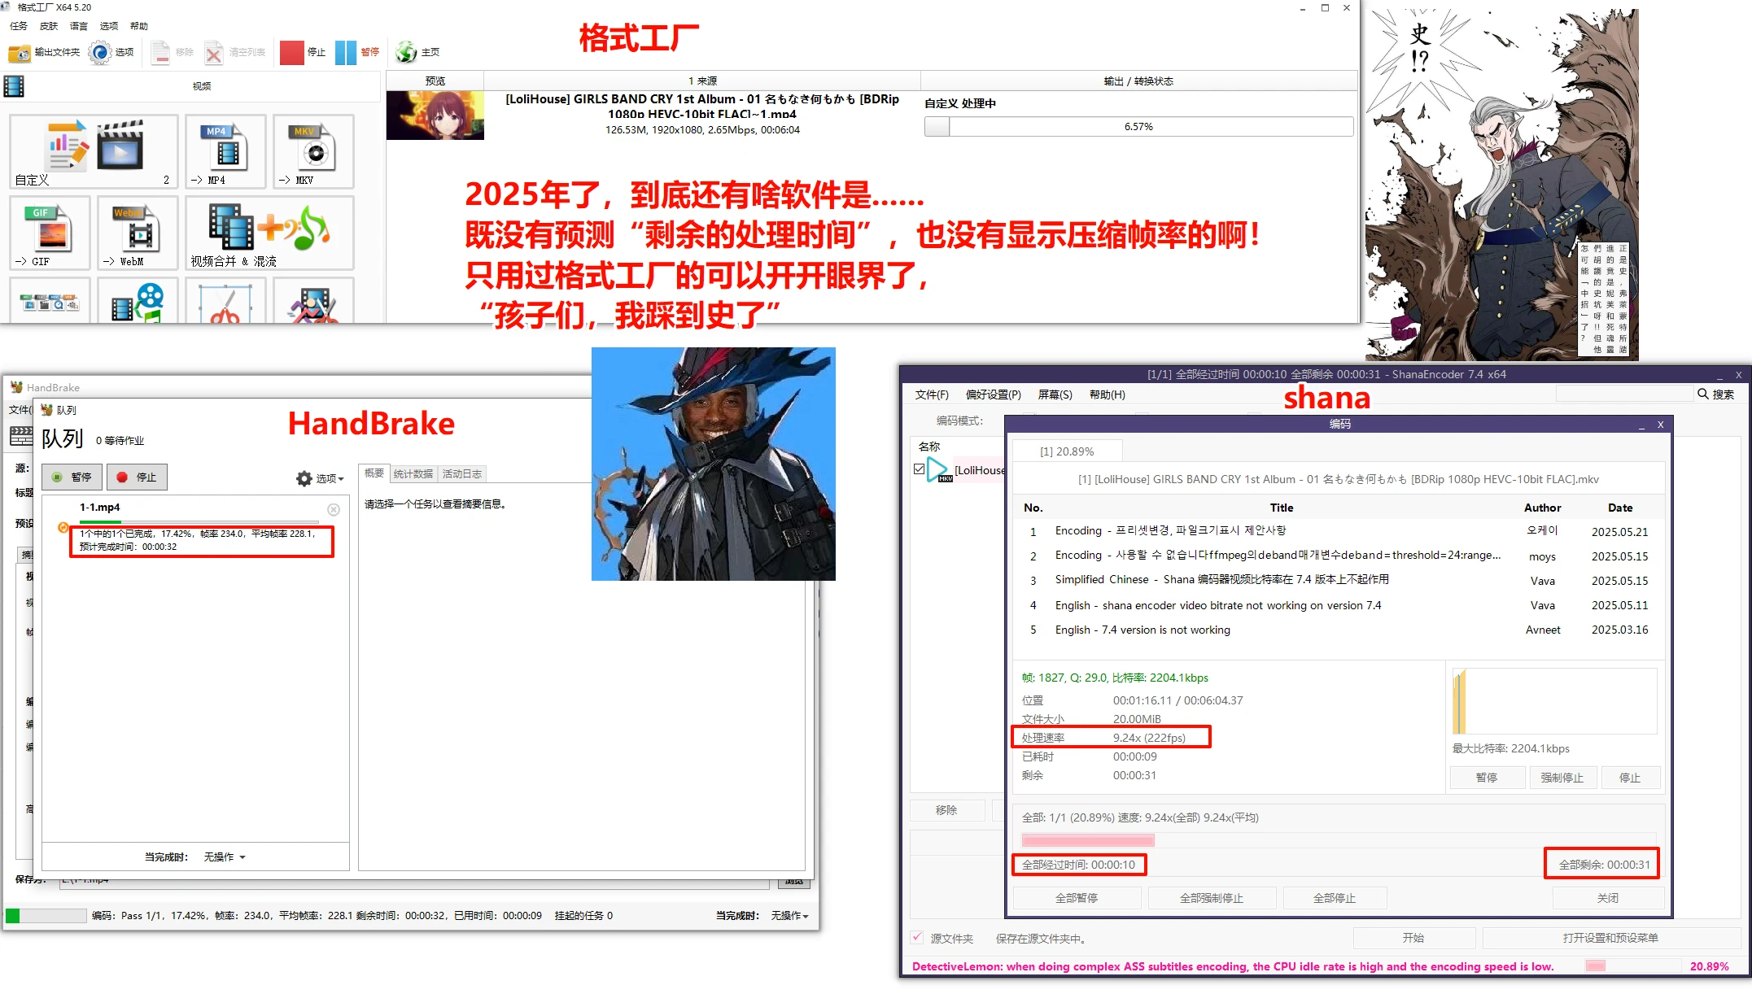Switch to the statistics tab in HandBrake

(413, 473)
